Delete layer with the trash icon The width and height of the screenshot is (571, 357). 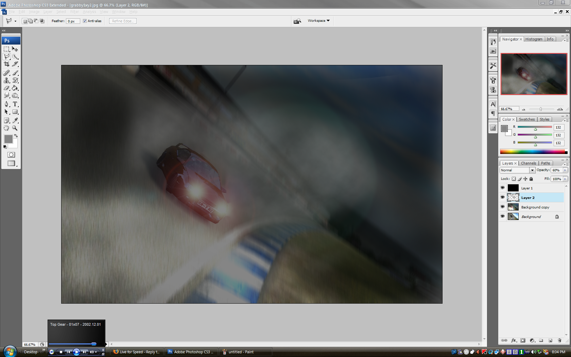[559, 340]
